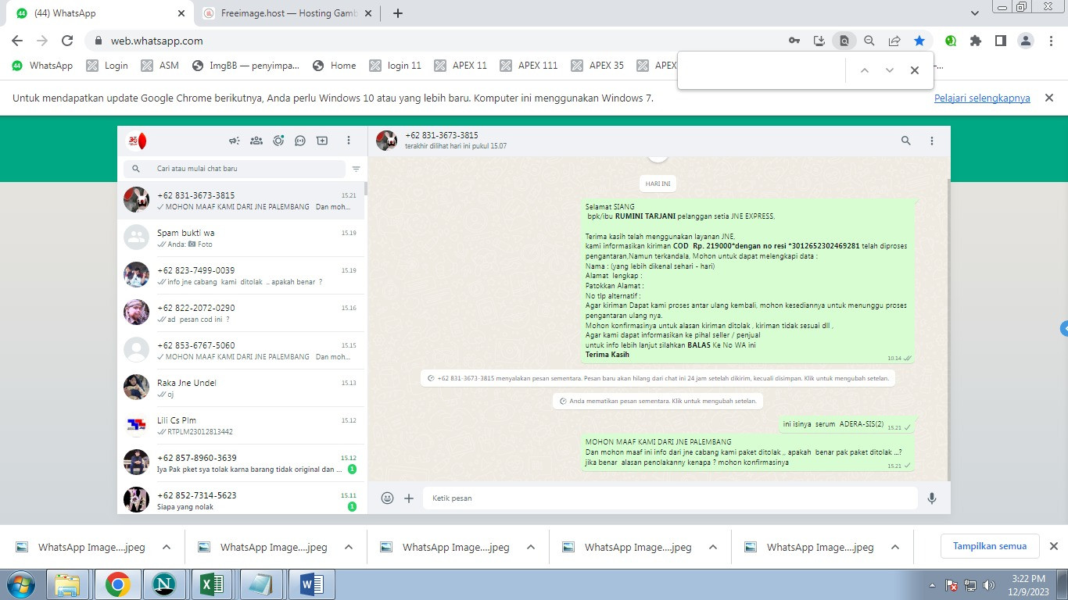
Task: Search within the open conversation
Action: tap(906, 141)
